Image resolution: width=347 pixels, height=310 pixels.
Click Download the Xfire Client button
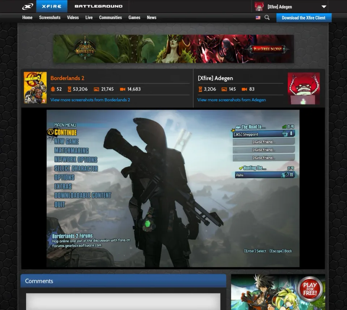click(304, 18)
